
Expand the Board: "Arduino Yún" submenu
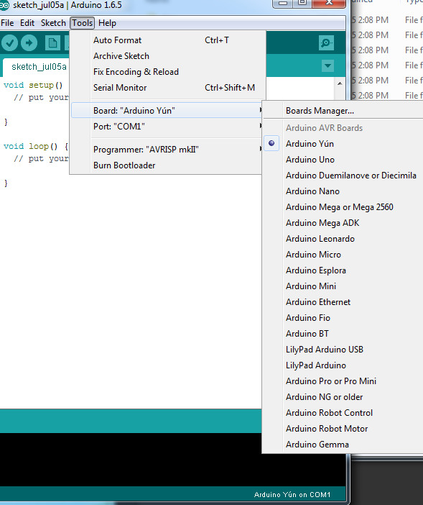167,111
